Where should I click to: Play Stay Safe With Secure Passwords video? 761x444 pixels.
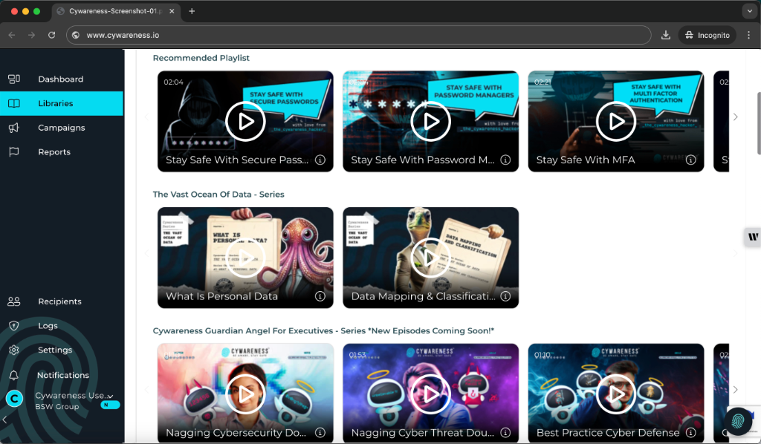[245, 121]
